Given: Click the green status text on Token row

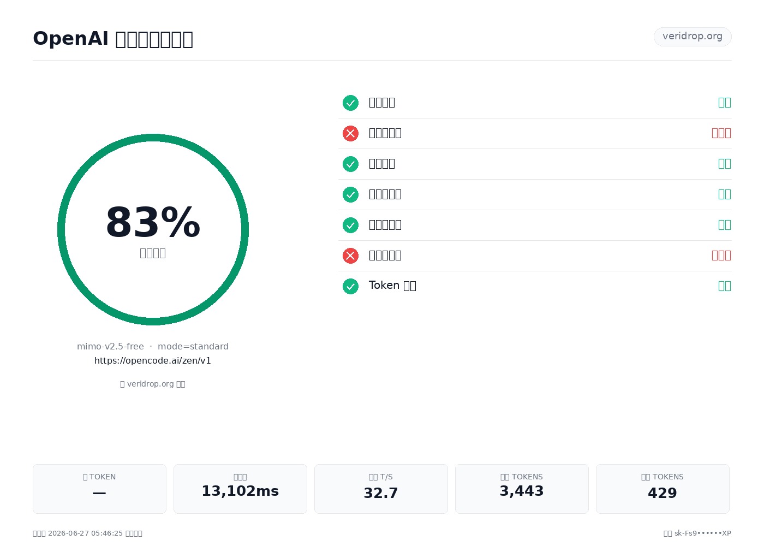Looking at the screenshot, I should click(x=725, y=286).
